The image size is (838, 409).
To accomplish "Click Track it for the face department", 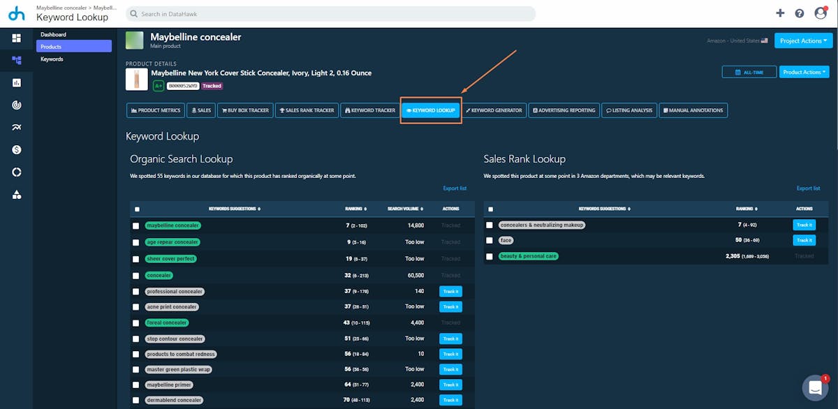I will click(x=804, y=240).
